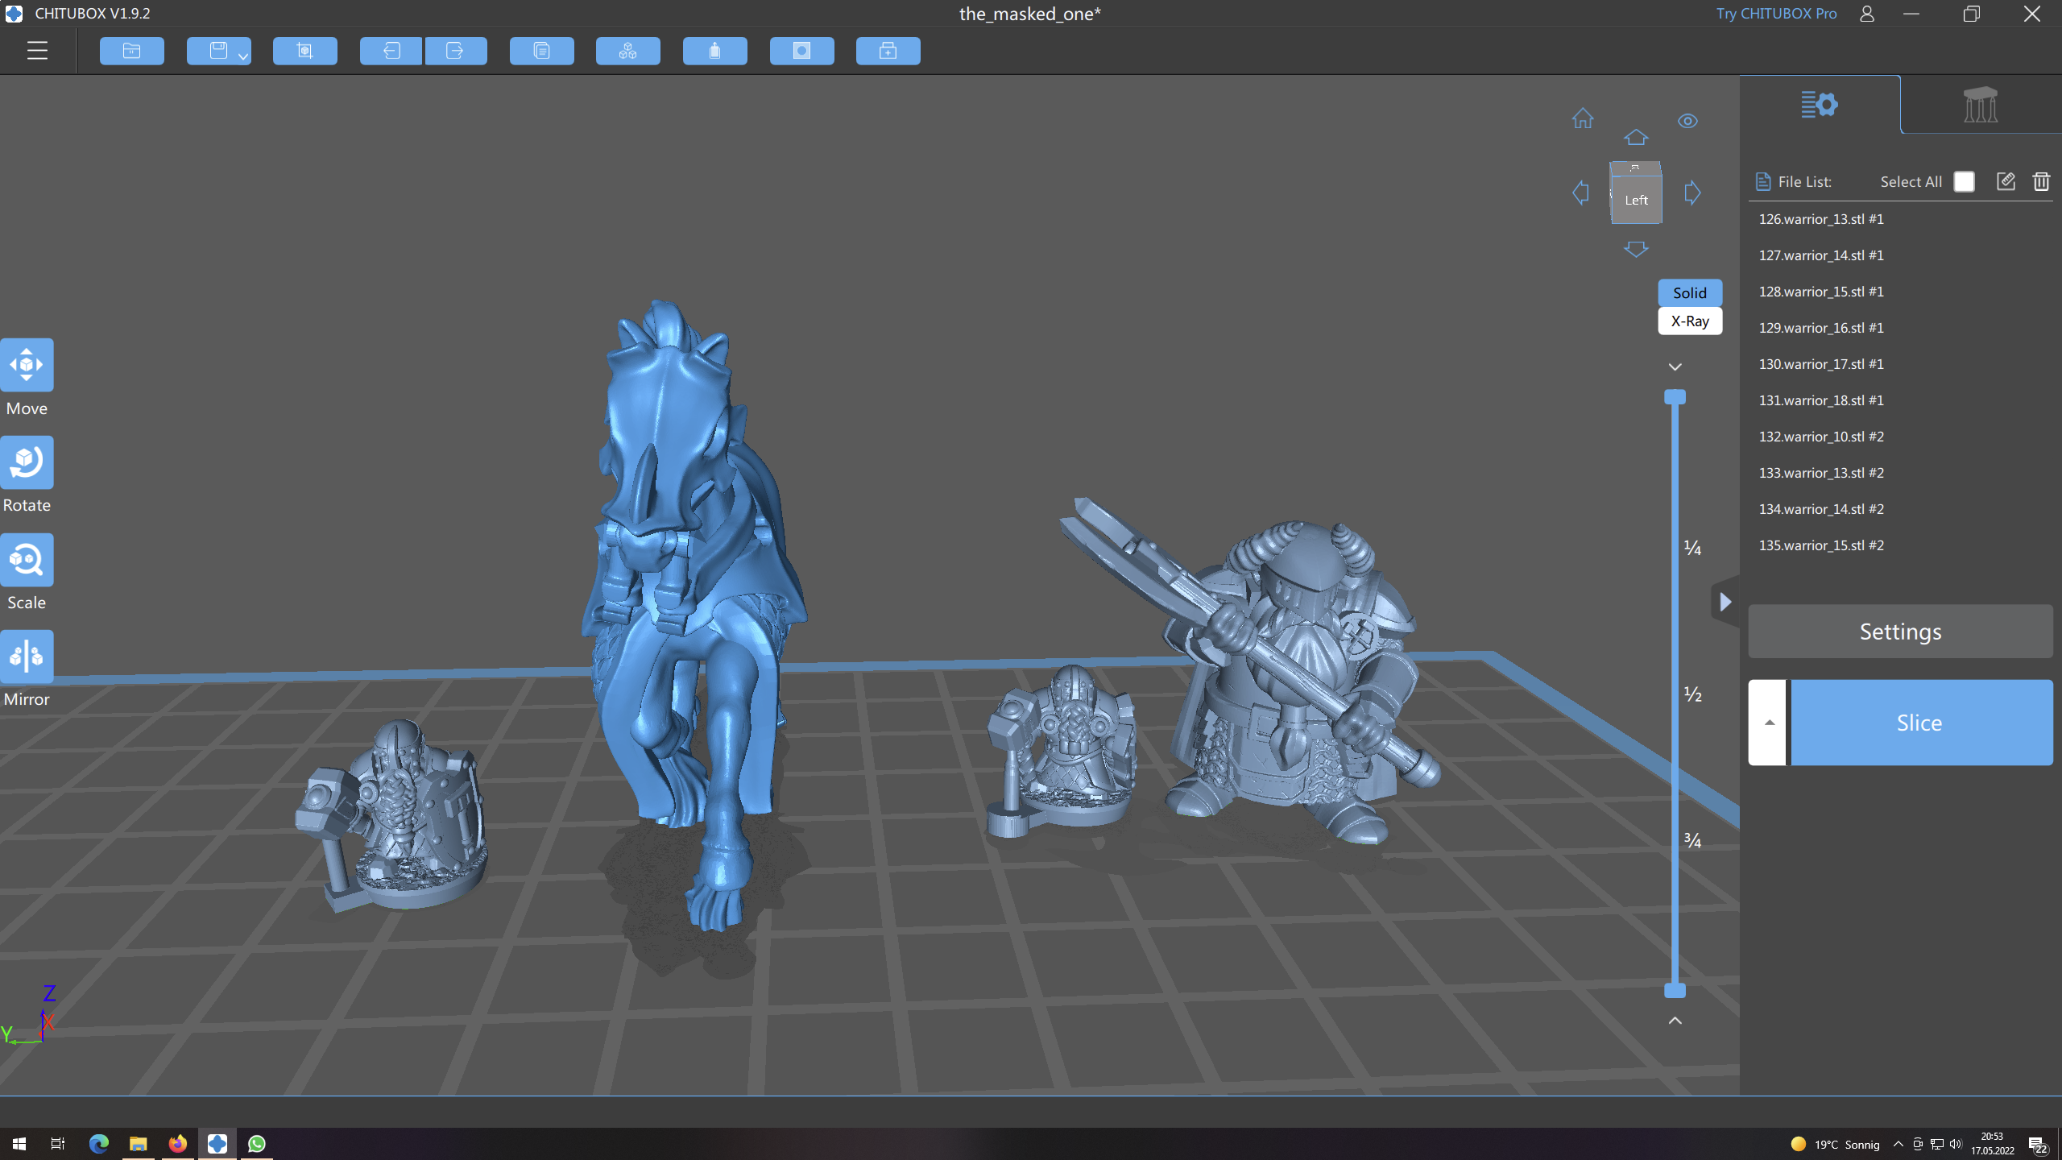The width and height of the screenshot is (2062, 1160).
Task: Switch view mode to X-Ray
Action: 1689,321
